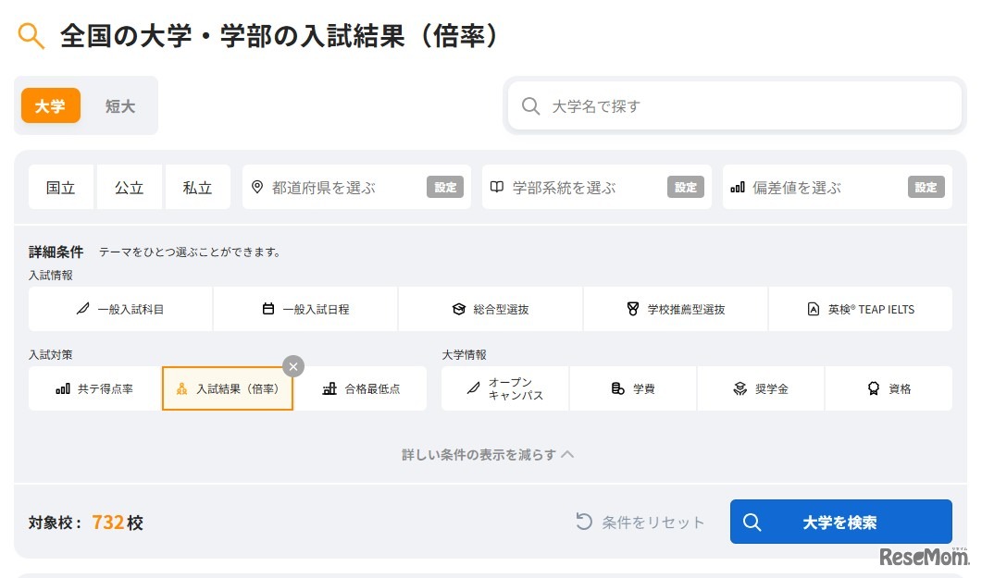Select the 一般入試科目 pencil icon filter
The image size is (982, 578).
[118, 309]
